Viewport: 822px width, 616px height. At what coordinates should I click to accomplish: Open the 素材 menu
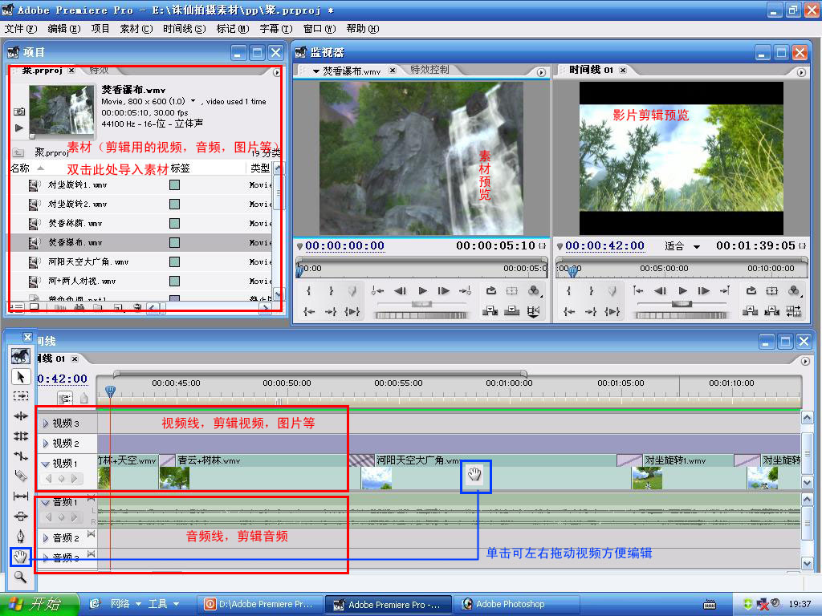click(x=136, y=29)
